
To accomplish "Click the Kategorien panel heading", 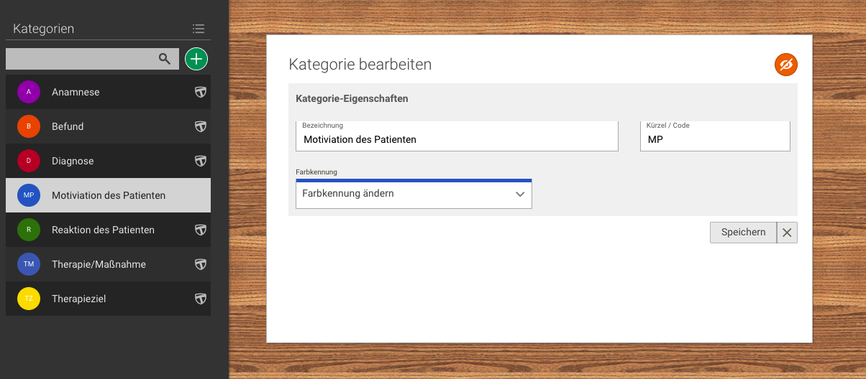I will coord(43,29).
